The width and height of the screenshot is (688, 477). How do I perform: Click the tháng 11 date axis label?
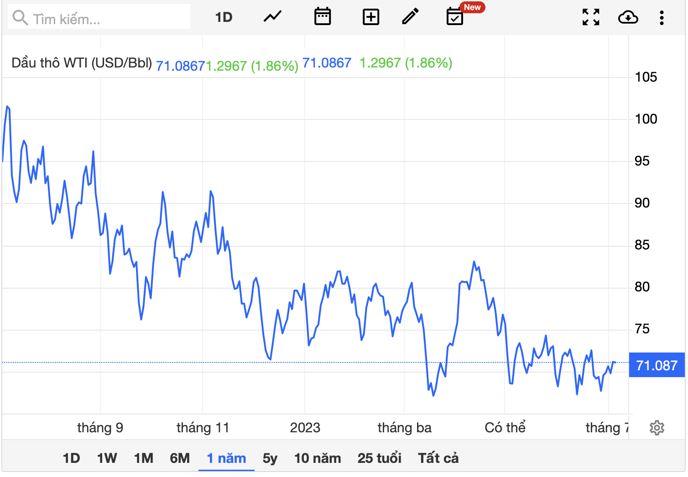pos(203,428)
